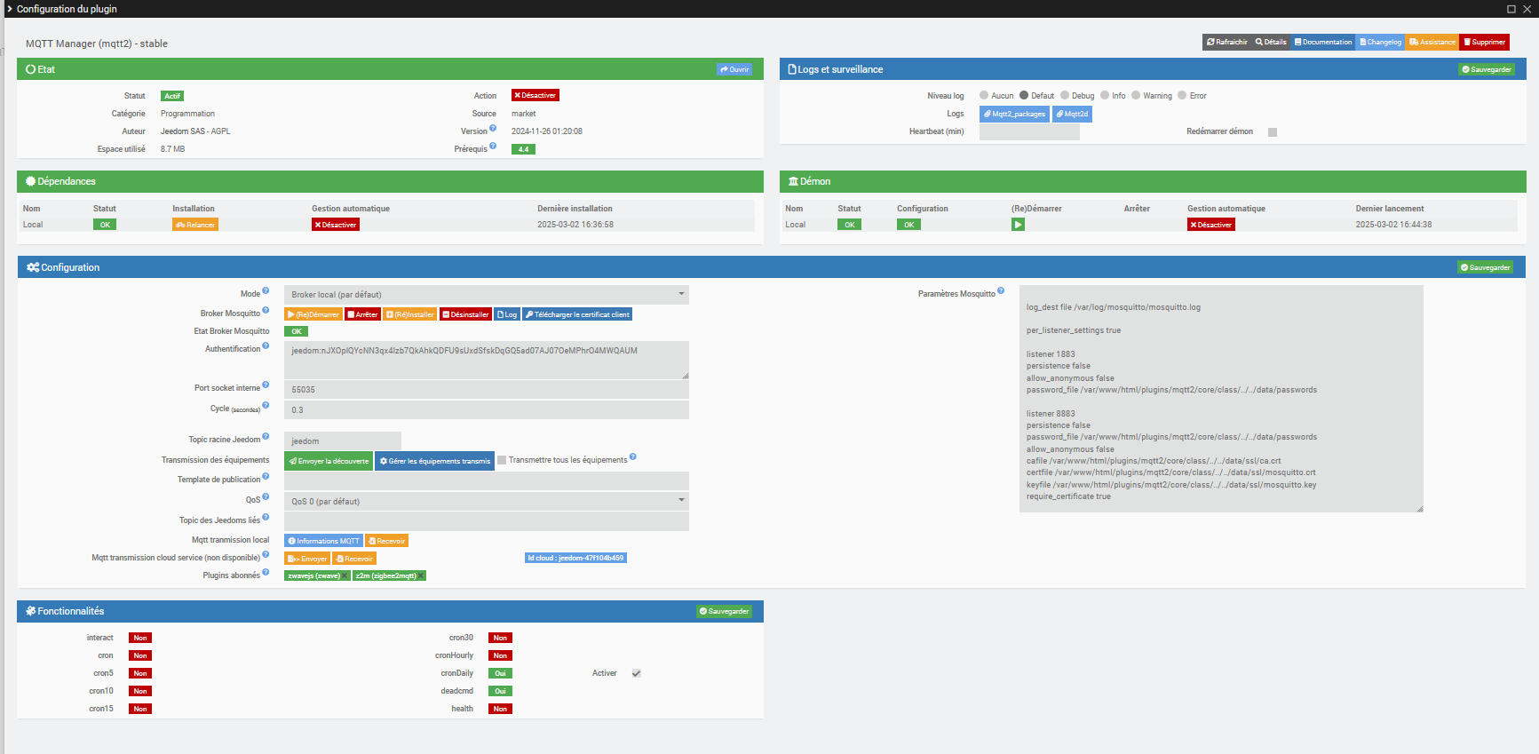The image size is (1539, 754).
Task: Open the Mqtt2d log
Action: click(x=1072, y=114)
